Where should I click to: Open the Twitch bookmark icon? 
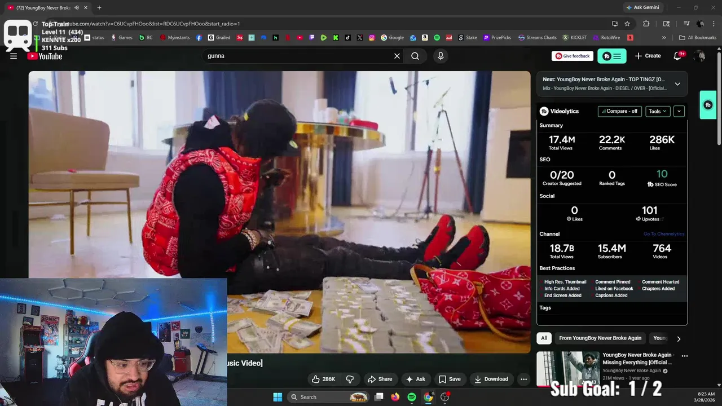(312, 38)
